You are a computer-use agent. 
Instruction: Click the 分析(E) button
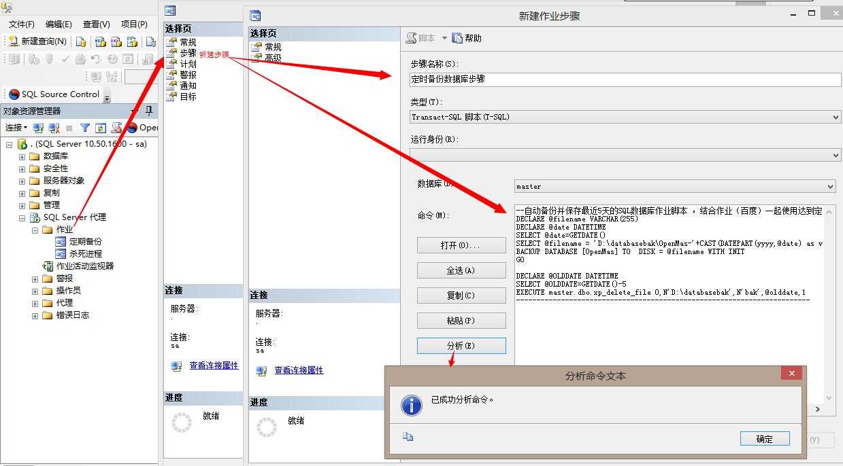pos(461,346)
